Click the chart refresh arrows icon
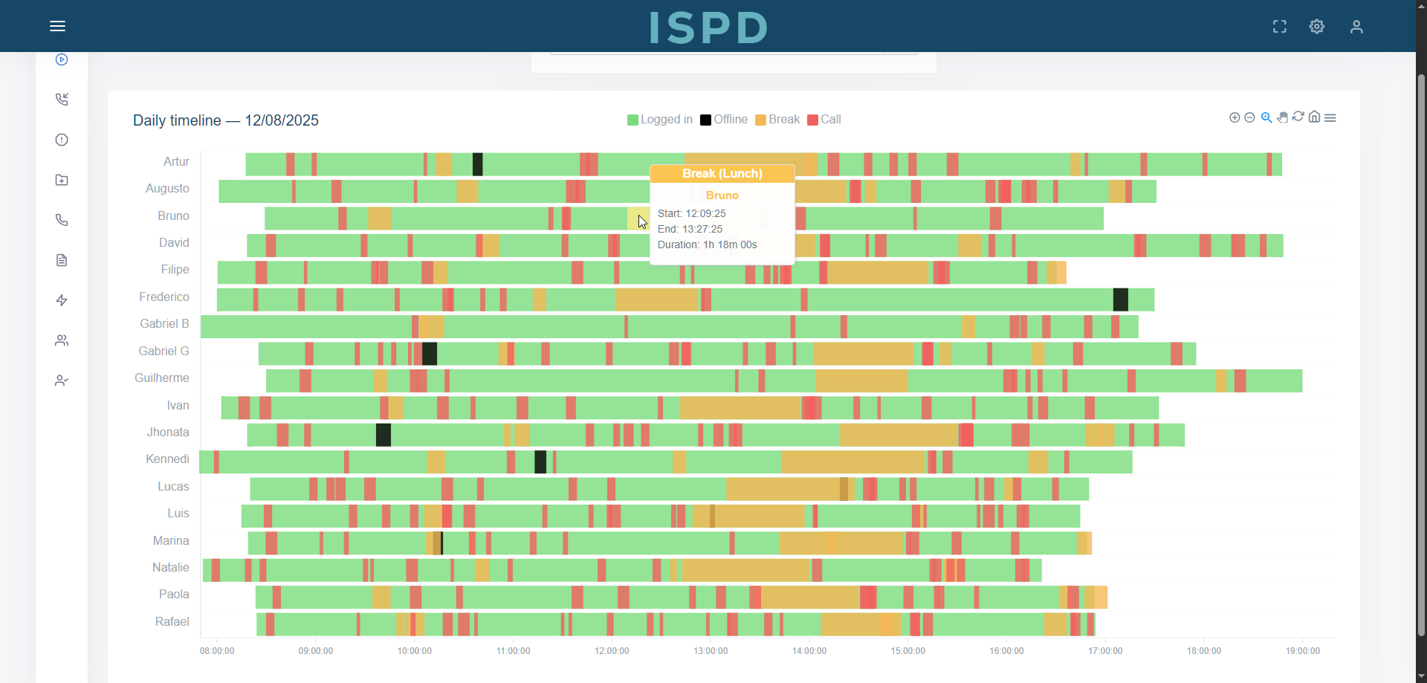1427x683 pixels. 1298,117
